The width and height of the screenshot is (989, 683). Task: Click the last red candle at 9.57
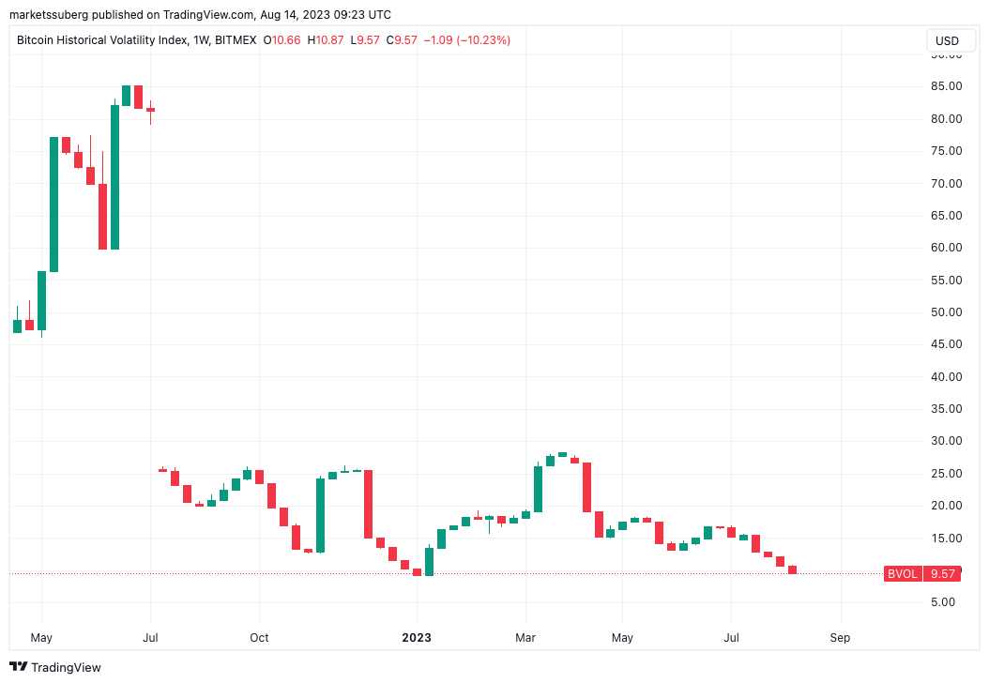click(x=792, y=569)
